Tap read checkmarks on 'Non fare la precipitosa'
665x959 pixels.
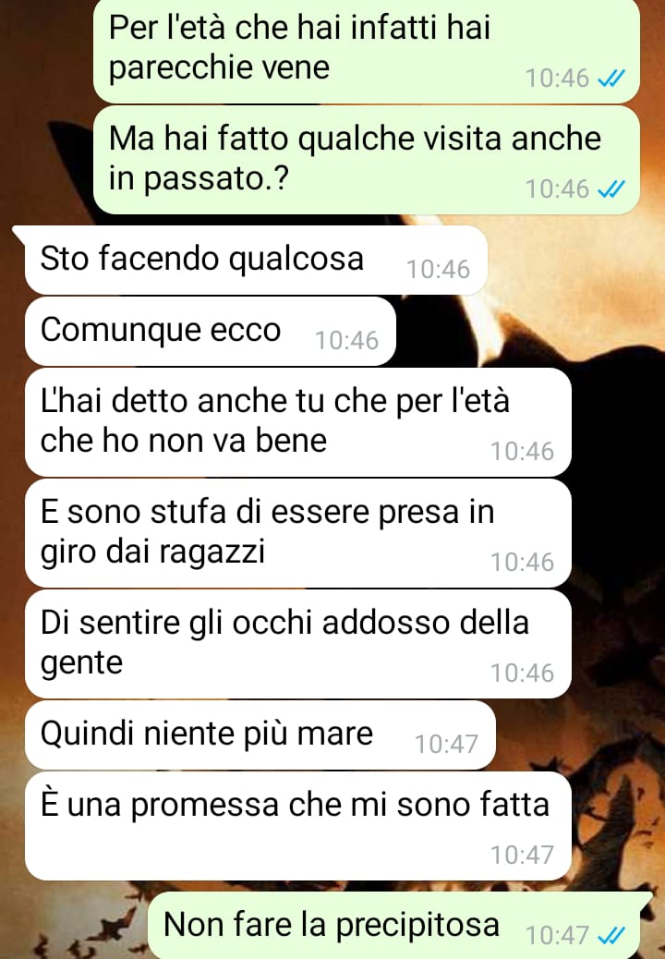(x=611, y=935)
